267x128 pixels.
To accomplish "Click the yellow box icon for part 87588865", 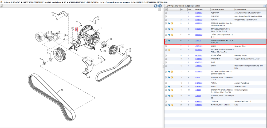I will 172,105.
